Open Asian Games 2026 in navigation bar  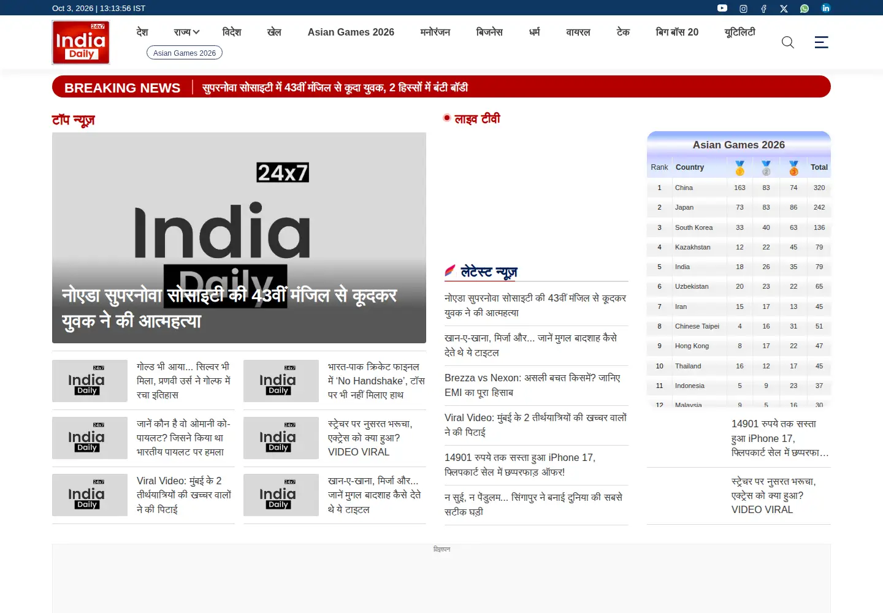(x=351, y=32)
